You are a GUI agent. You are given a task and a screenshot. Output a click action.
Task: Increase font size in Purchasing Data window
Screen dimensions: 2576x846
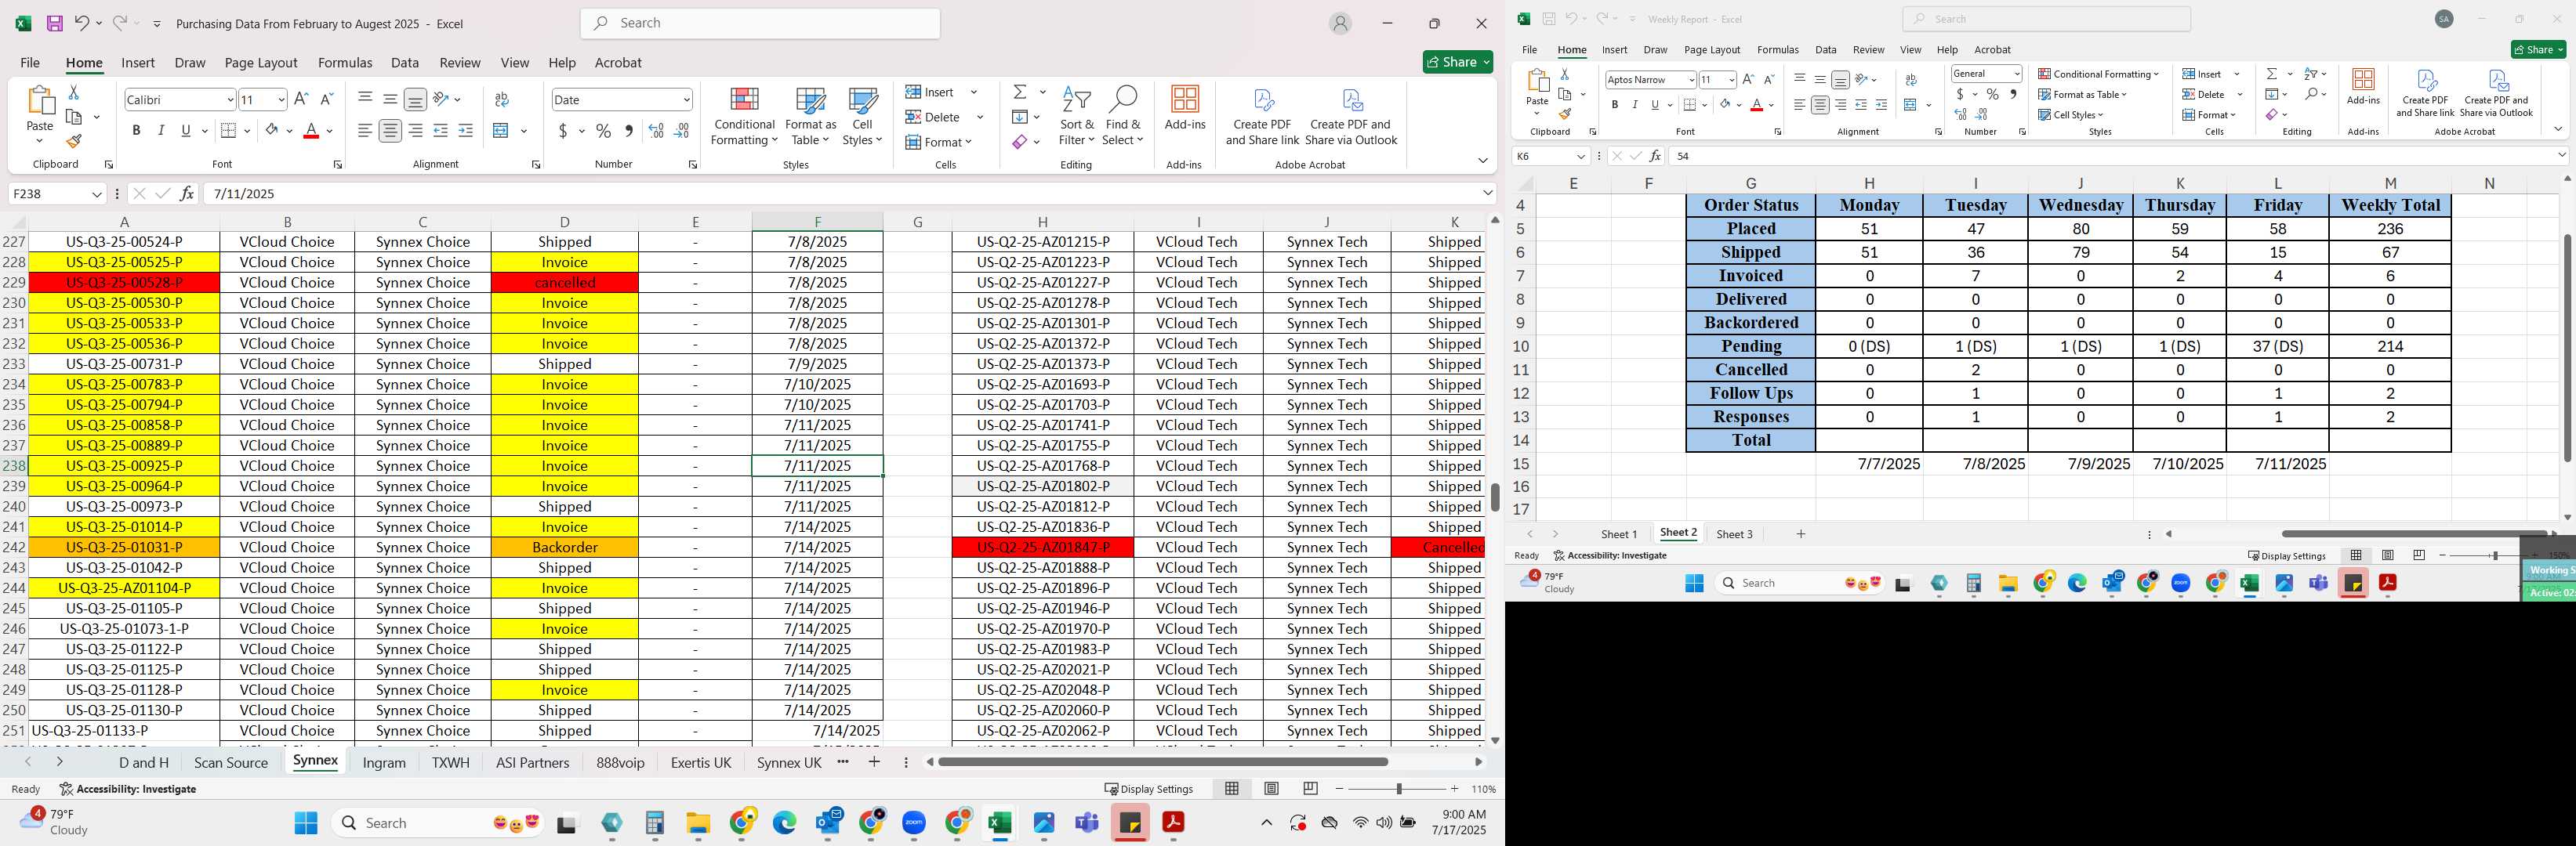(301, 99)
